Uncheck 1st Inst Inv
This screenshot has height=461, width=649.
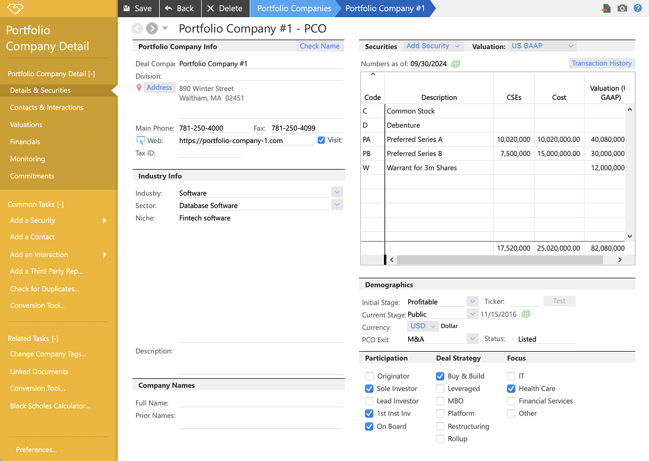point(369,414)
